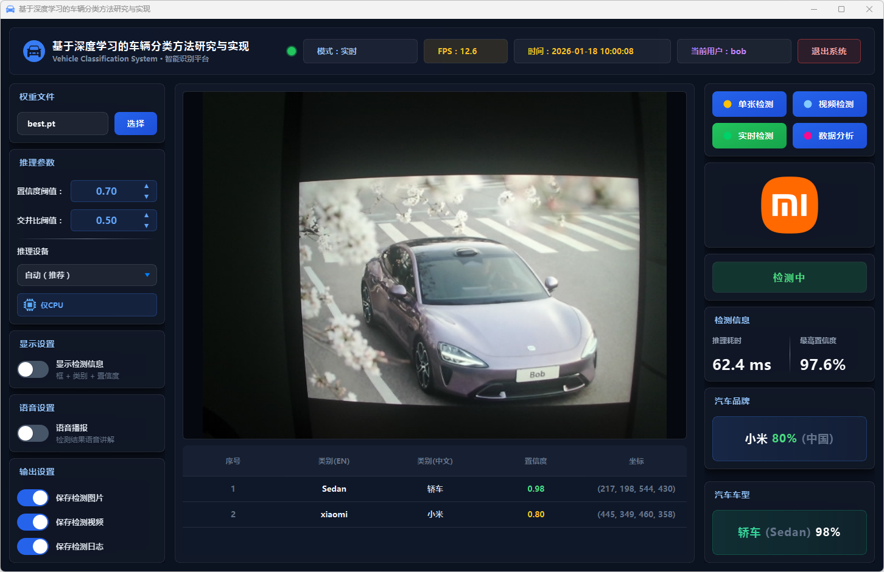This screenshot has height=572, width=884.
Task: Disable the 保存检测视频 toggle
Action: coord(33,522)
